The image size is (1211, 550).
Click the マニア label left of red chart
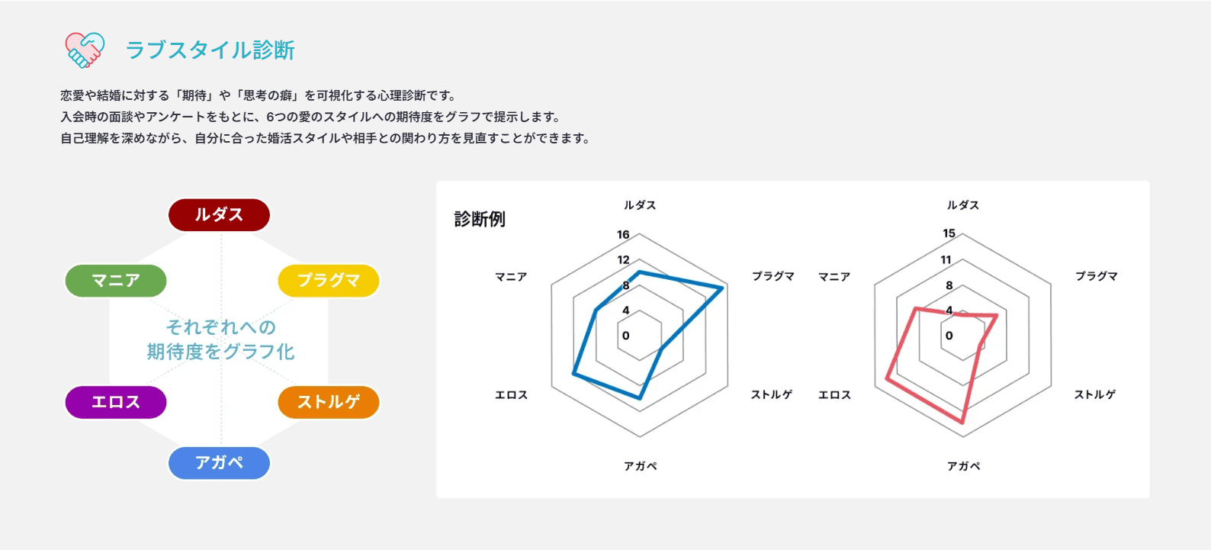[x=834, y=276]
